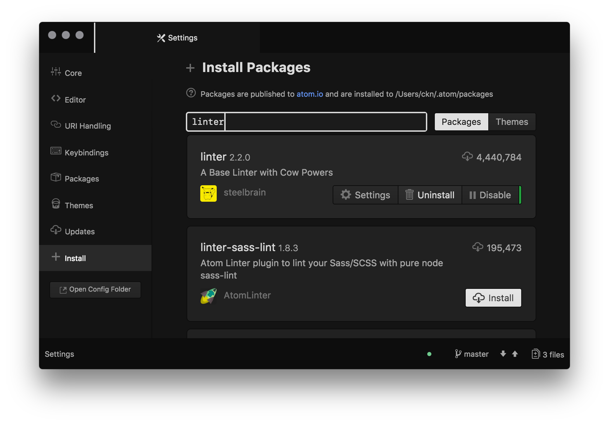Image resolution: width=609 pixels, height=424 pixels.
Task: Open the master git branch selector
Action: pyautogui.click(x=471, y=354)
